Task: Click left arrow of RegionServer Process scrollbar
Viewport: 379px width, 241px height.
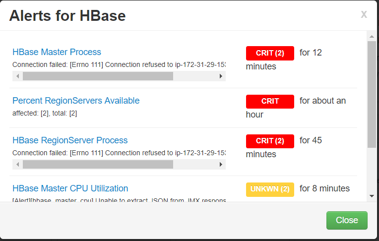Action: (18, 164)
